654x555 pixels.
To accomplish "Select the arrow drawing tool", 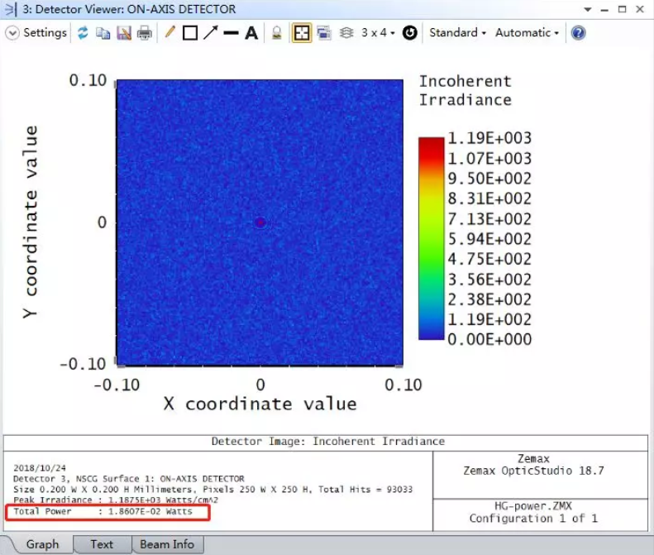I will [x=211, y=33].
